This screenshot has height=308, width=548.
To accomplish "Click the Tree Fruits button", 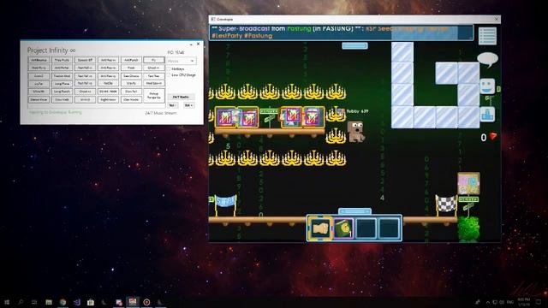I will pyautogui.click(x=62, y=60).
